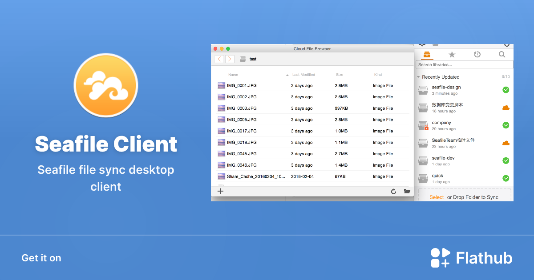
Task: Toggle sync status of the quick library
Action: [x=506, y=178]
